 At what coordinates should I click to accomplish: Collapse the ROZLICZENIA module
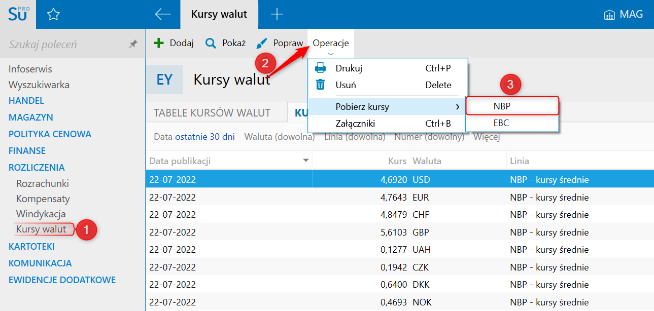[37, 168]
